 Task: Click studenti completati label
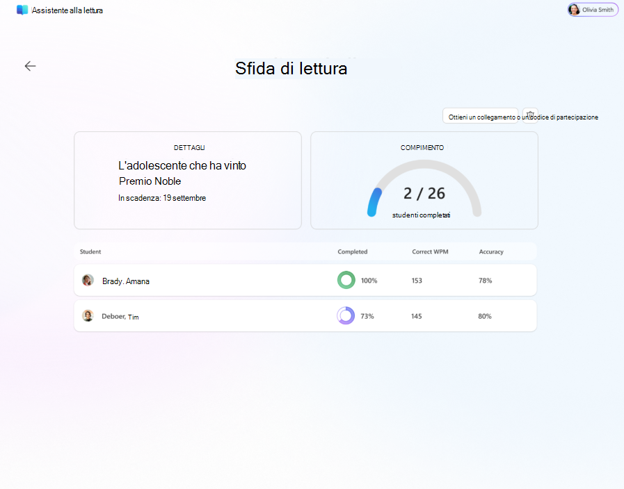point(422,215)
